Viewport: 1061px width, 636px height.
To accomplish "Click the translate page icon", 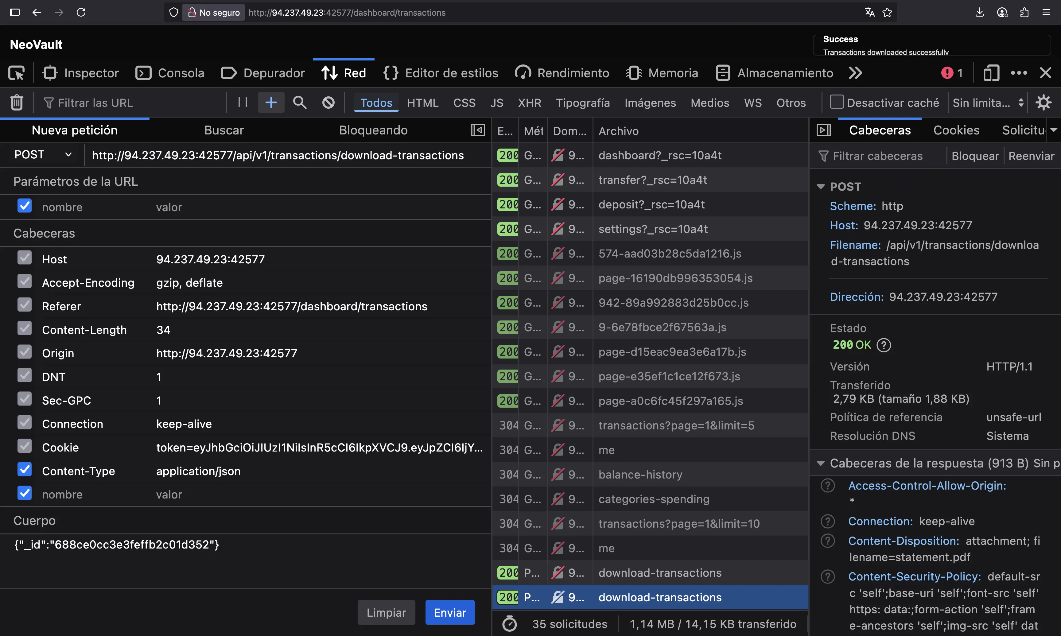I will pyautogui.click(x=869, y=12).
